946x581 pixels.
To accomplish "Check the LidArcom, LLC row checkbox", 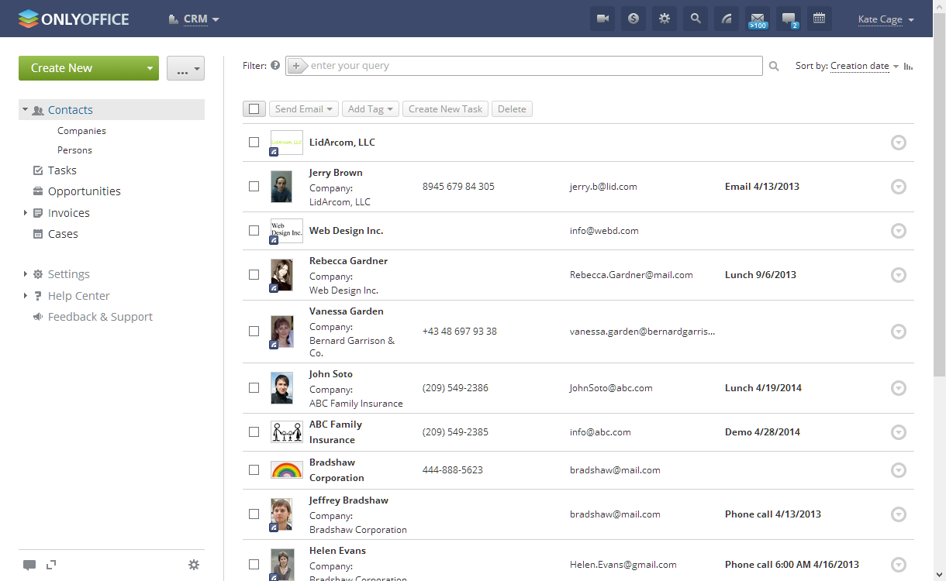I will tap(254, 143).
